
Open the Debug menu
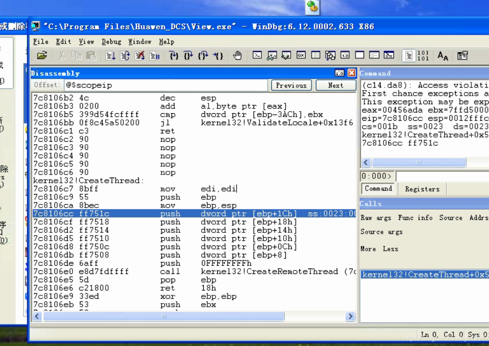(111, 42)
